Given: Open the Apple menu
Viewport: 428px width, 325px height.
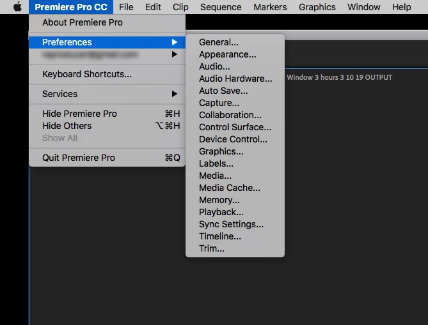Looking at the screenshot, I should (x=17, y=7).
